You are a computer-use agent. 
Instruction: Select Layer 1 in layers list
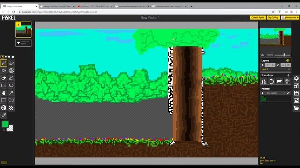[x=275, y=69]
